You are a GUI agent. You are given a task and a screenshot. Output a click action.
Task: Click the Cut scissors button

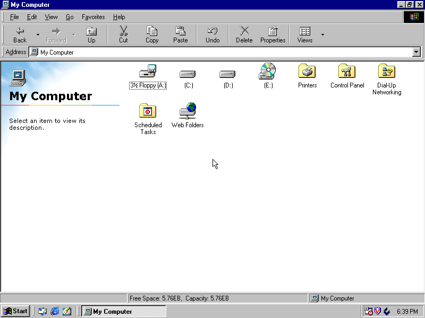pos(123,35)
